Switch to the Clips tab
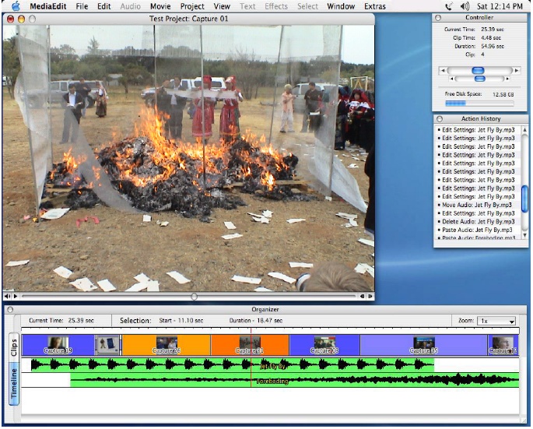 pyautogui.click(x=13, y=345)
